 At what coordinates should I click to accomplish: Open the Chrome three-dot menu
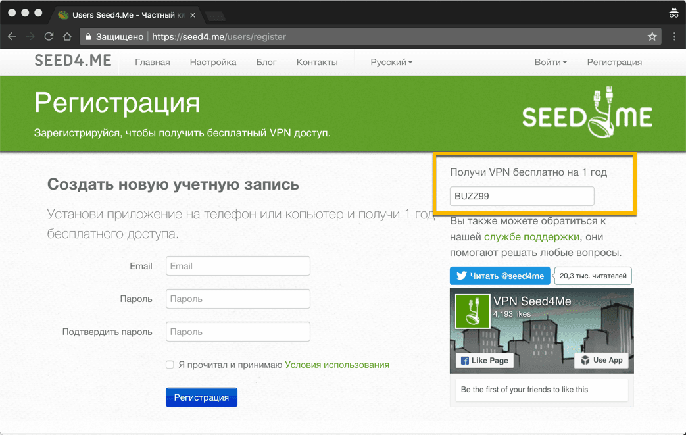pos(674,37)
